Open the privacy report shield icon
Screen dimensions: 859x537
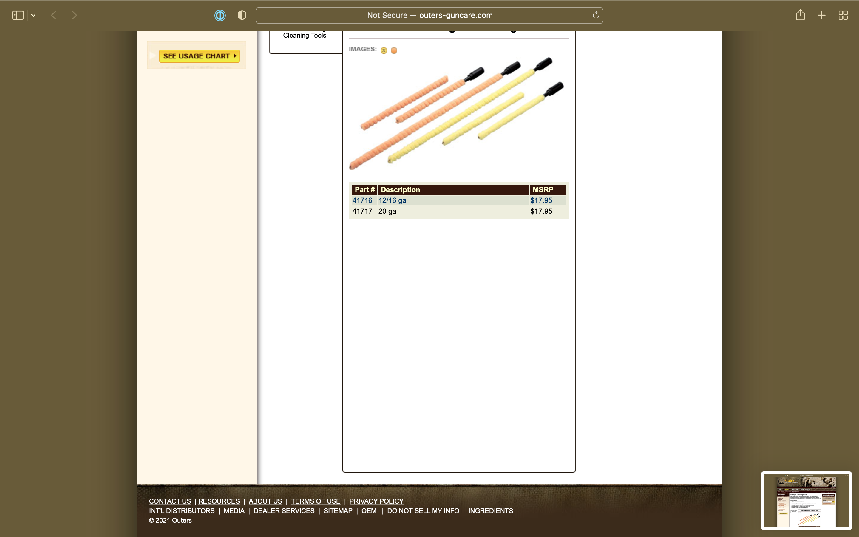242,15
